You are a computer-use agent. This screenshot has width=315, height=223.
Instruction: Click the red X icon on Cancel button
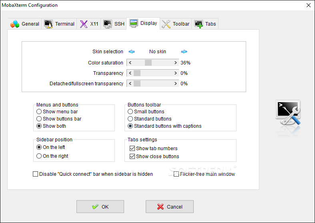[161, 207]
